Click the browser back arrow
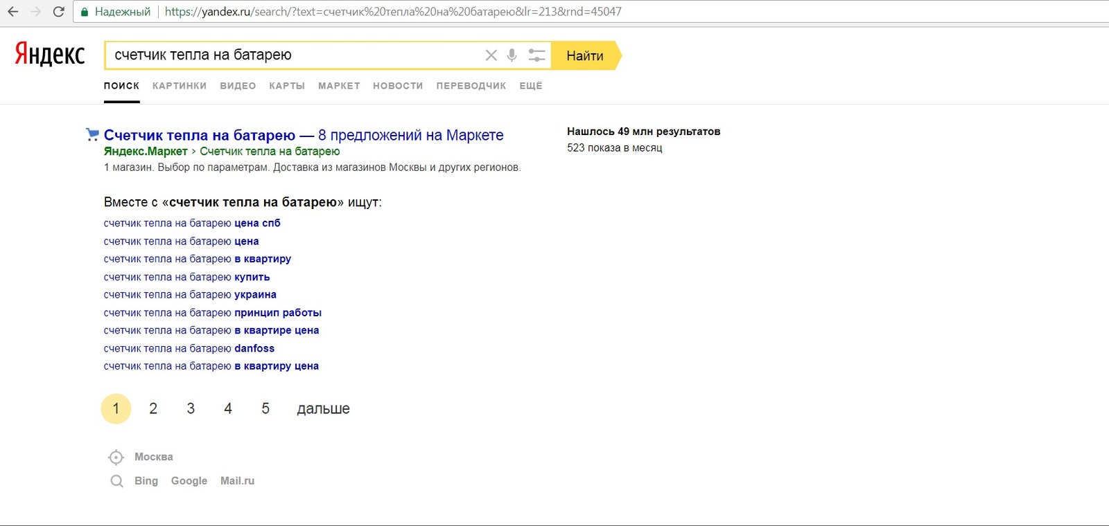This screenshot has width=1109, height=526. pos(13,12)
